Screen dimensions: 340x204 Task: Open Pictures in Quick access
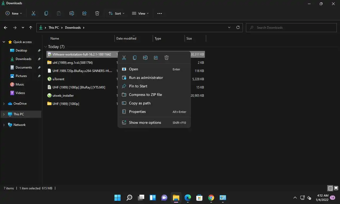tap(21, 76)
